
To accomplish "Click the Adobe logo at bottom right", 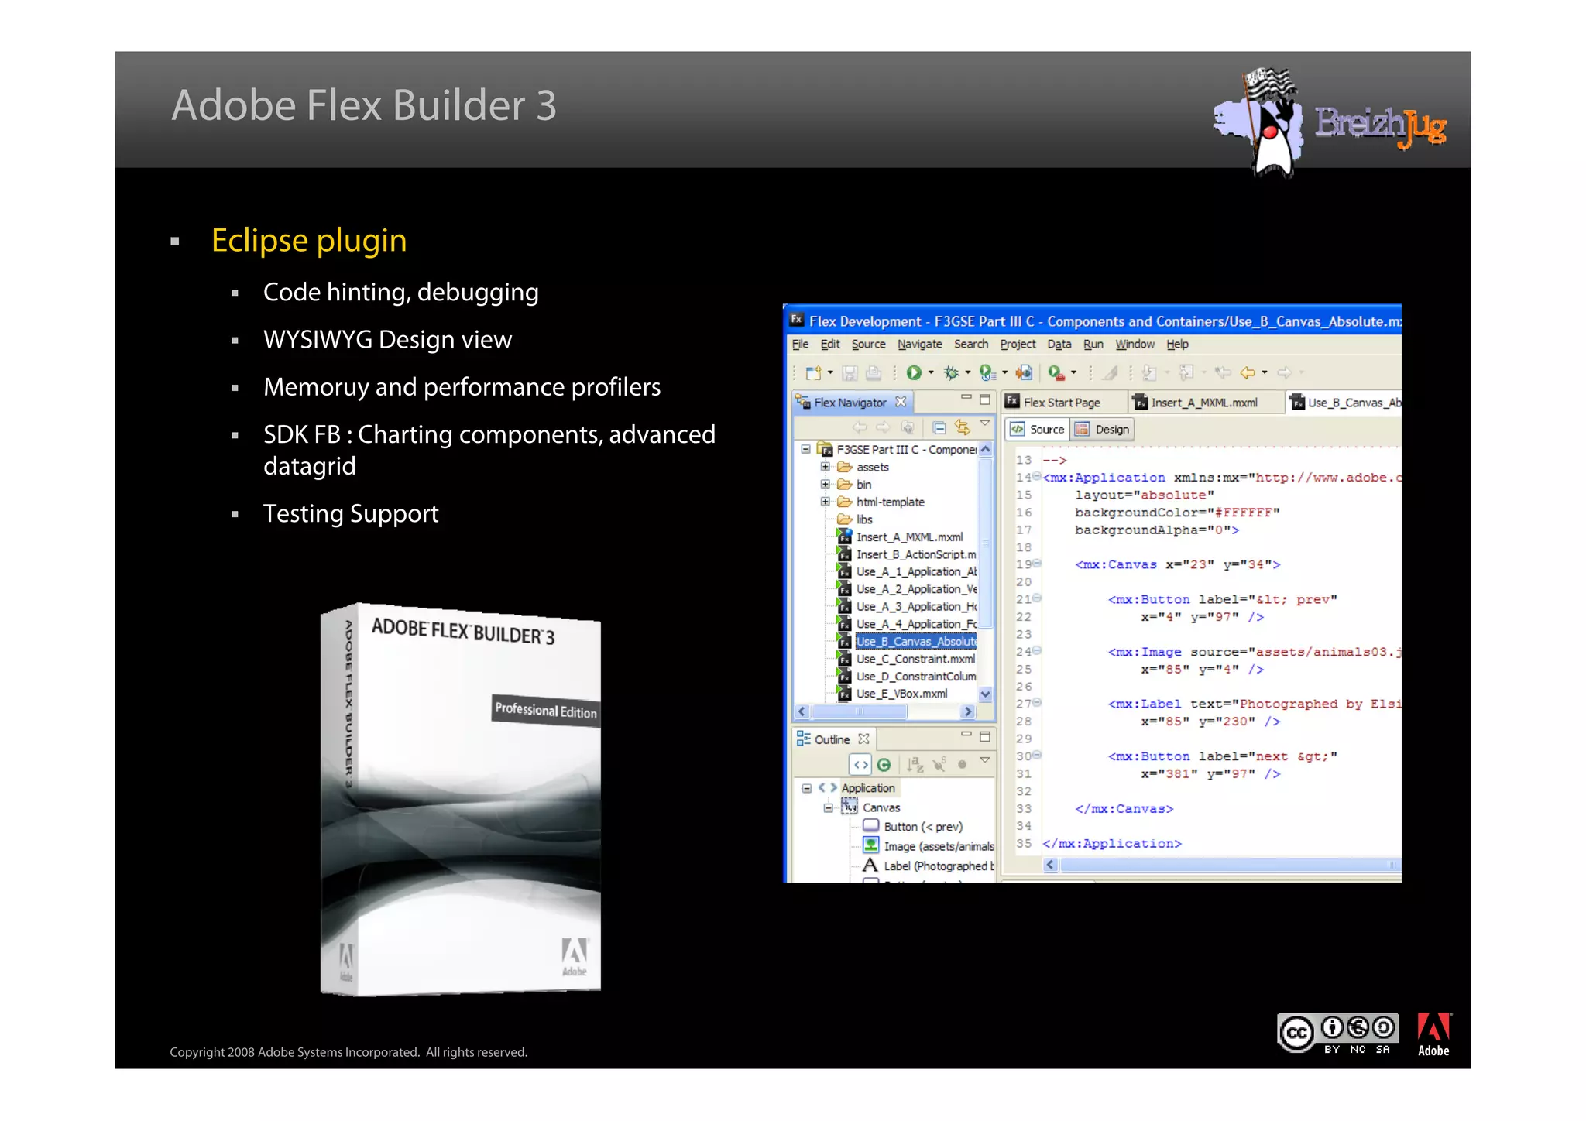I will pos(1433,1035).
